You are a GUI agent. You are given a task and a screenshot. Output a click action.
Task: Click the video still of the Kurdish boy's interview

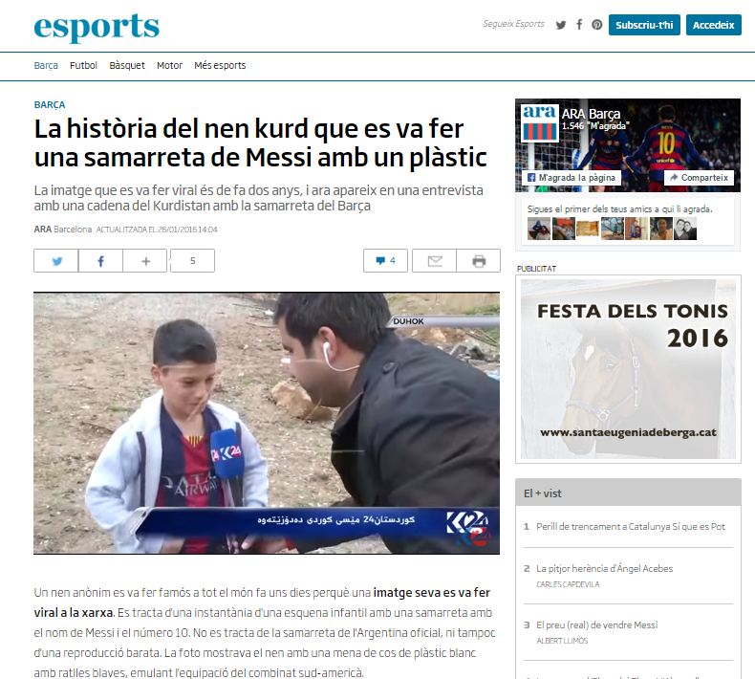[x=267, y=423]
